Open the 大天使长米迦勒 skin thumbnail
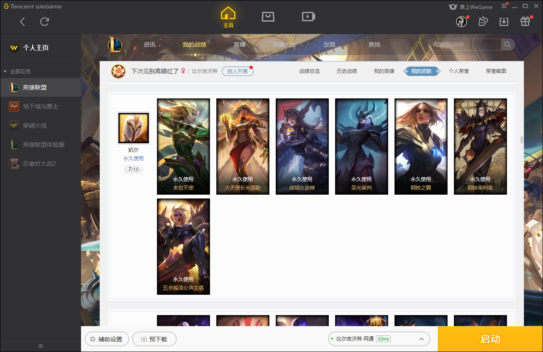The width and height of the screenshot is (543, 352). coord(243,146)
